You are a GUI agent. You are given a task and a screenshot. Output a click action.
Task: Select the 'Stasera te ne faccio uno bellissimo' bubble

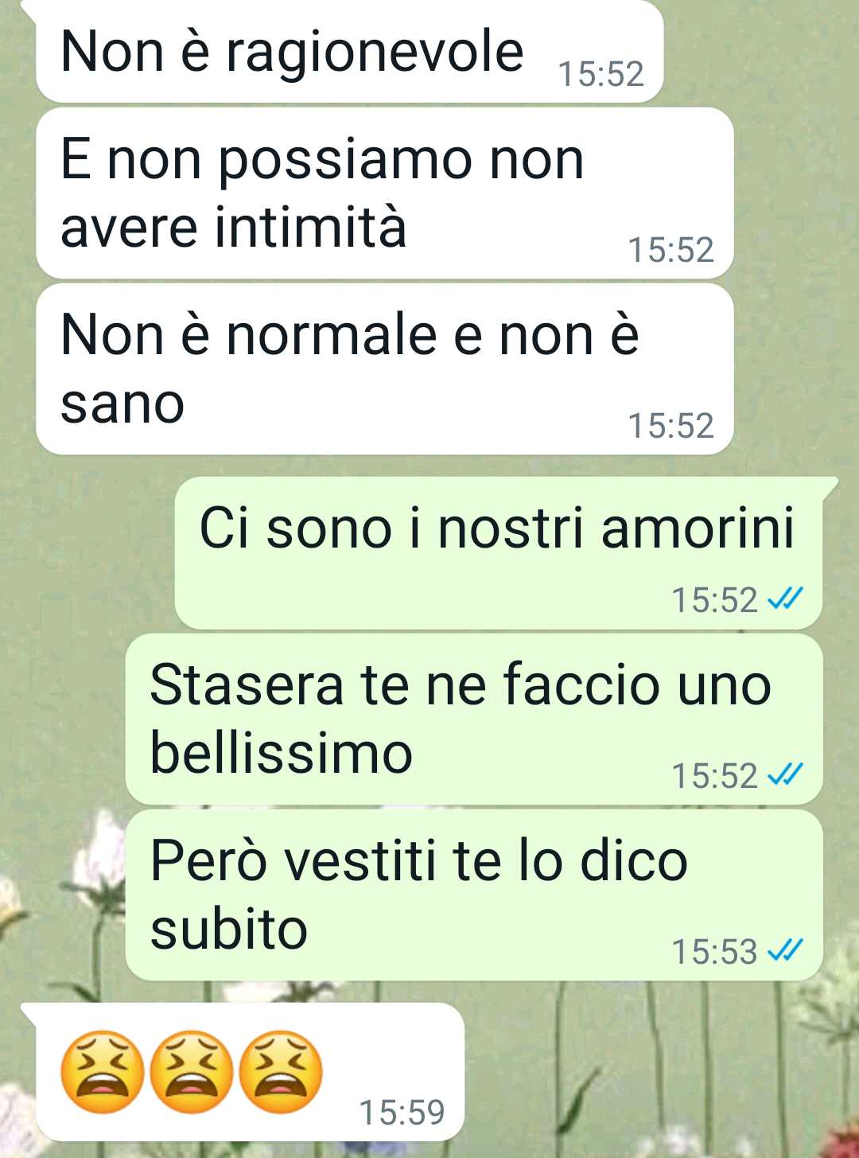[x=474, y=719]
